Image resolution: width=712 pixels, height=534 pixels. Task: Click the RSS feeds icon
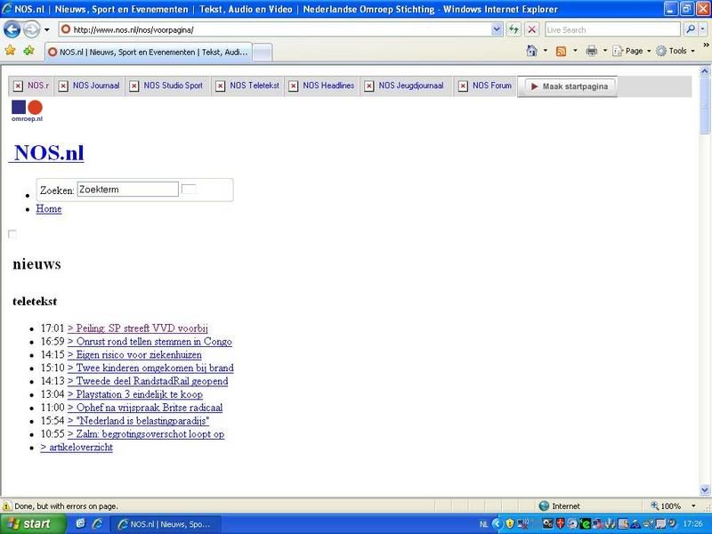[561, 51]
